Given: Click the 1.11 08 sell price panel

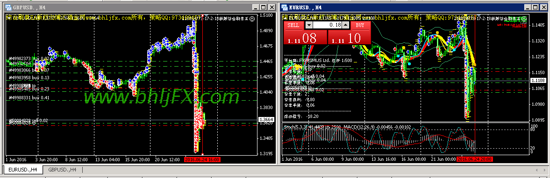Looking at the screenshot, I should tap(305, 37).
